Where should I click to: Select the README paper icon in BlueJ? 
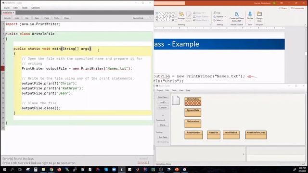tap(176, 100)
